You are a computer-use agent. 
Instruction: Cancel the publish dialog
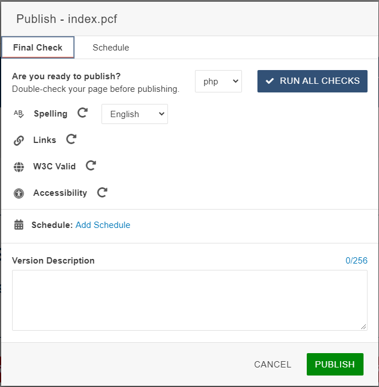tap(273, 364)
